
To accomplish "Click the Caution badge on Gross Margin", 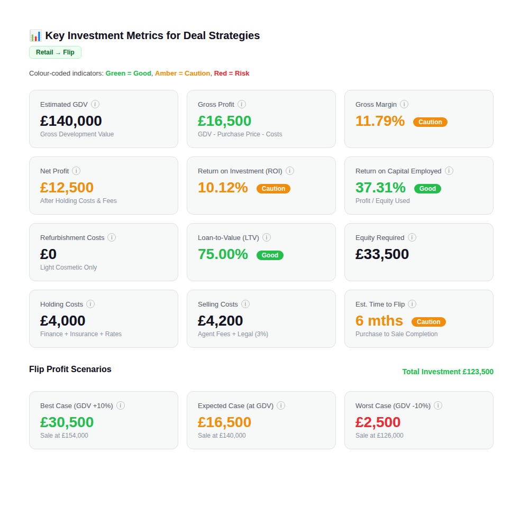I will tap(430, 122).
